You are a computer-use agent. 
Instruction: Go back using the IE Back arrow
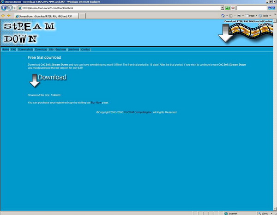[4, 8]
